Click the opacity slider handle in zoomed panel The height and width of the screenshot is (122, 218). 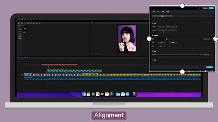tap(201, 55)
